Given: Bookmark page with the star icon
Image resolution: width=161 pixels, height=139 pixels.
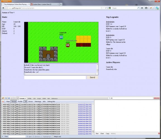Looking at the screenshot, I should pos(102,8).
